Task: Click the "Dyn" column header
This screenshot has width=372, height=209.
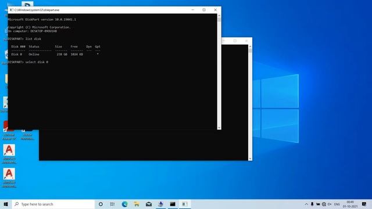Action: (x=89, y=46)
